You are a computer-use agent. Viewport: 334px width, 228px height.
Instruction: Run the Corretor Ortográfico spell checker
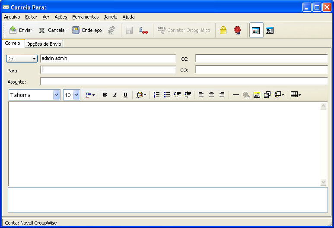click(184, 30)
